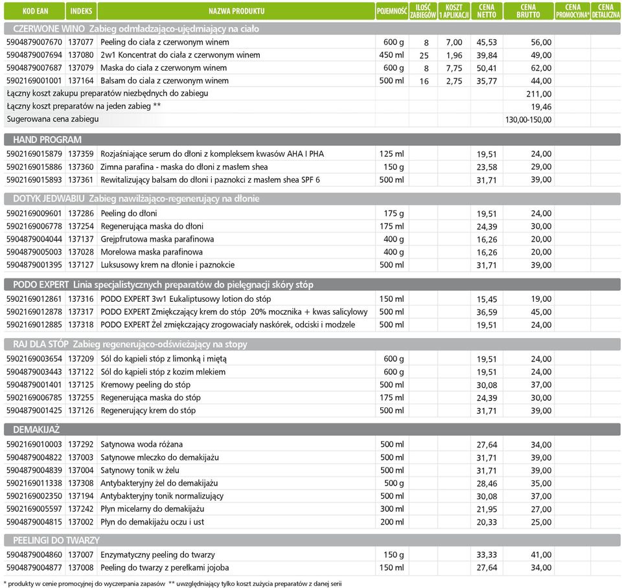Click the CENA NETTO column header
Image resolution: width=622 pixels, height=588 pixels.
click(x=487, y=11)
